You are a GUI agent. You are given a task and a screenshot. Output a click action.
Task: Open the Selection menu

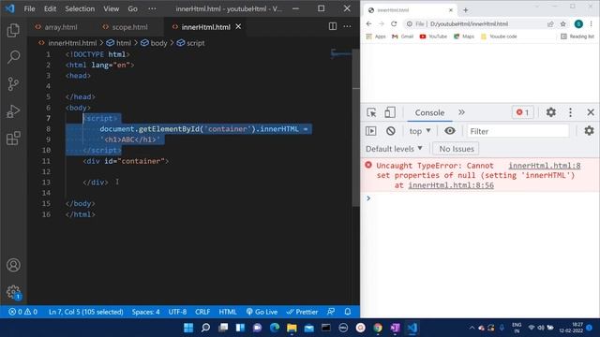coord(80,8)
